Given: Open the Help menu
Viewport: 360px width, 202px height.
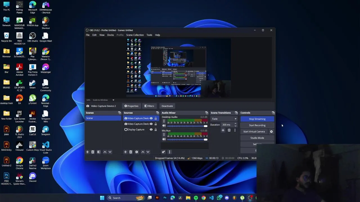Looking at the screenshot, I should [x=157, y=35].
